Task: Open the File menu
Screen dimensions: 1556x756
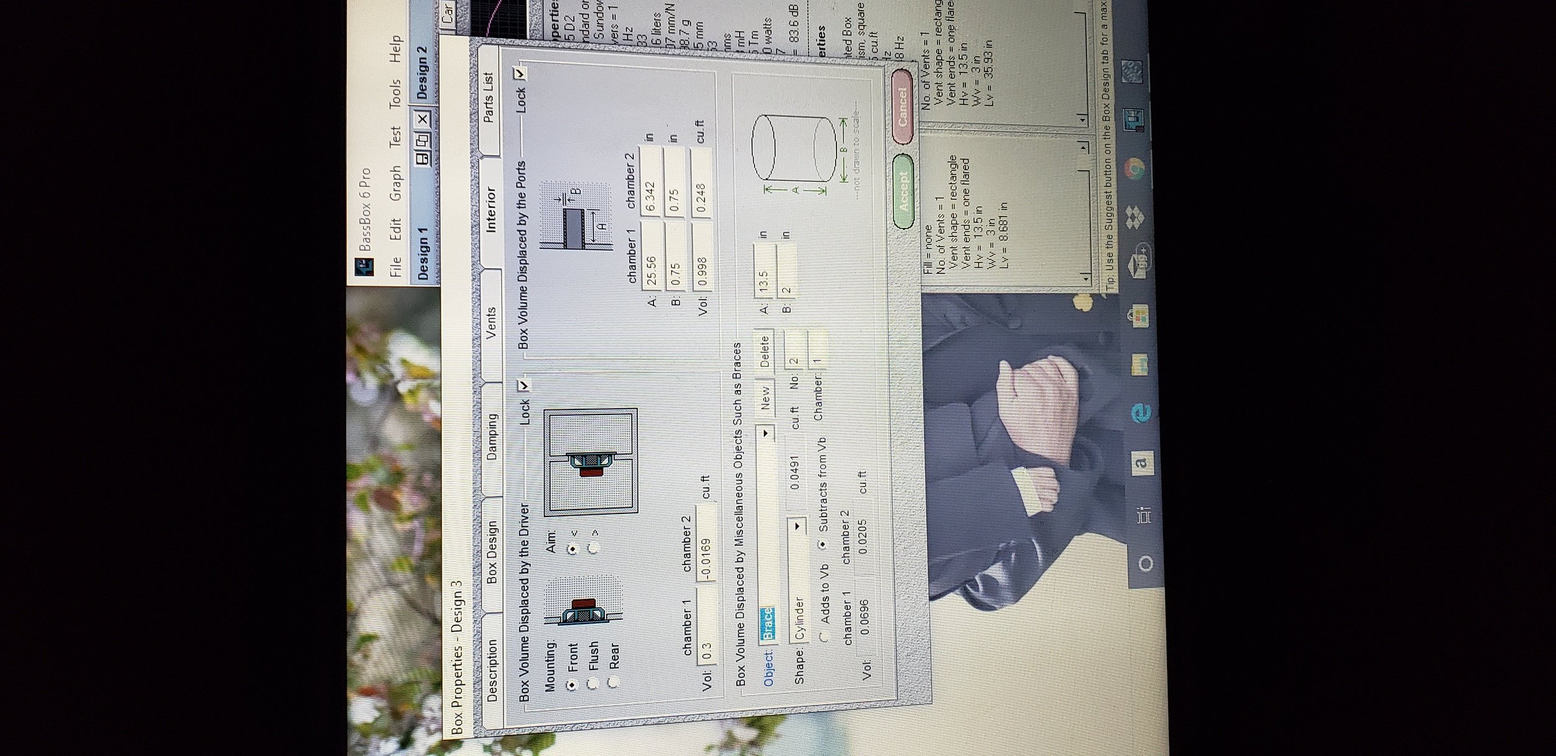Action: 395,268
